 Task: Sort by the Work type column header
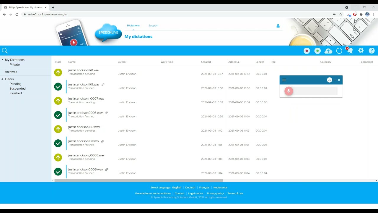point(167,62)
